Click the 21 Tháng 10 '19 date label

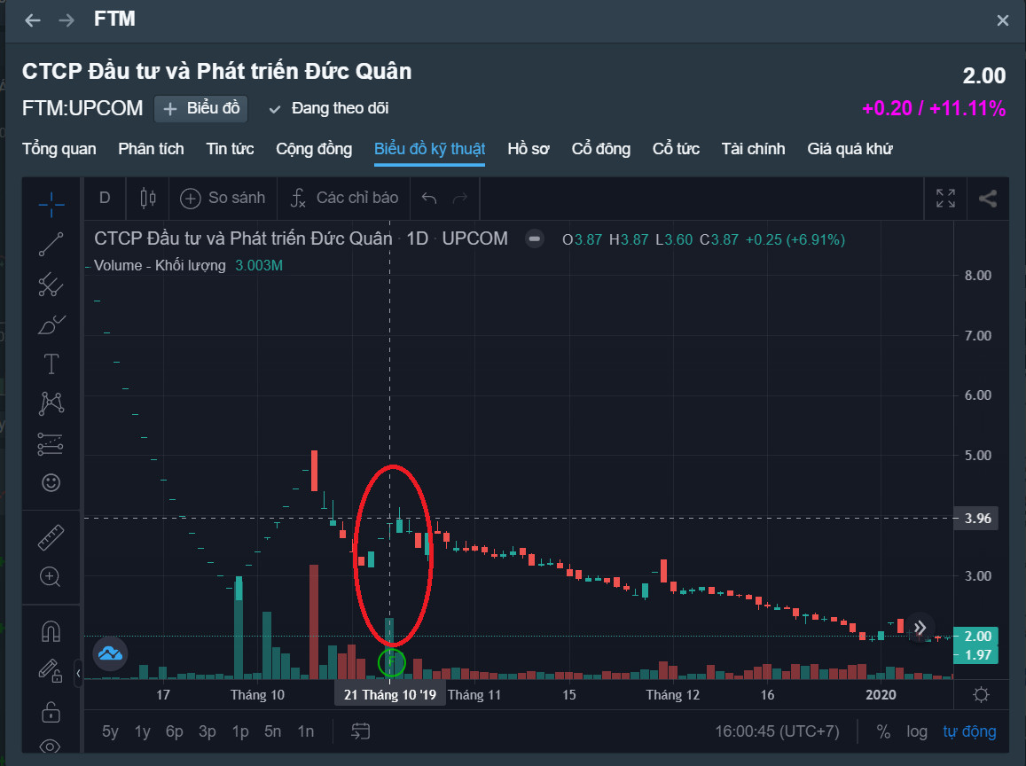[390, 695]
